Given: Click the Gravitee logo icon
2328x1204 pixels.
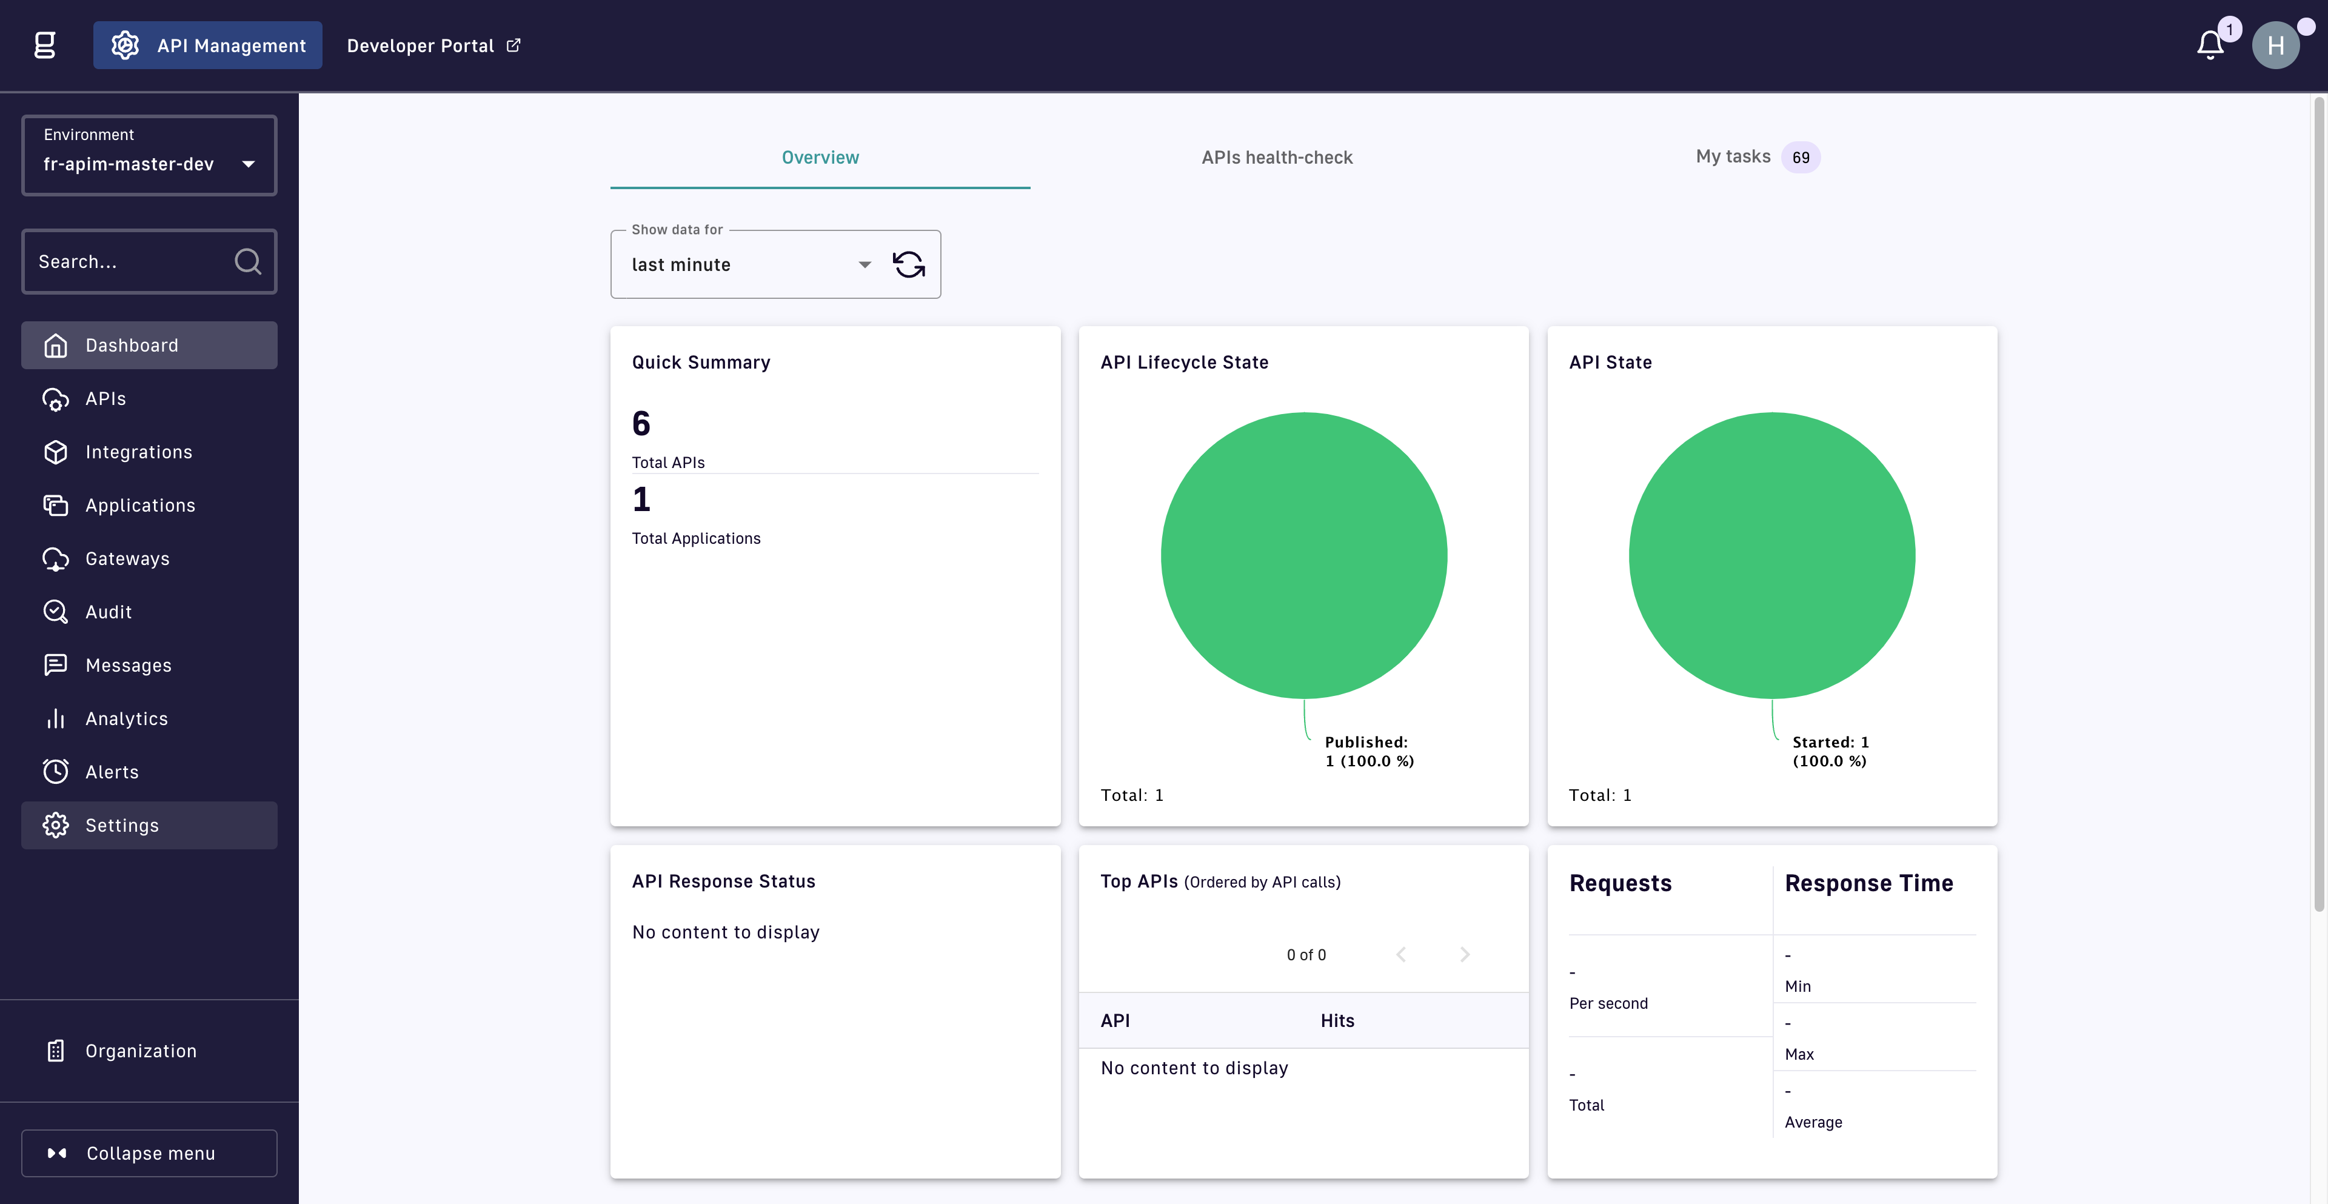Looking at the screenshot, I should coord(45,45).
